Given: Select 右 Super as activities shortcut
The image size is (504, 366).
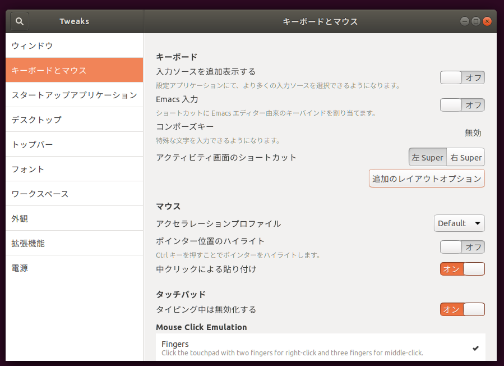Looking at the screenshot, I should [x=465, y=157].
